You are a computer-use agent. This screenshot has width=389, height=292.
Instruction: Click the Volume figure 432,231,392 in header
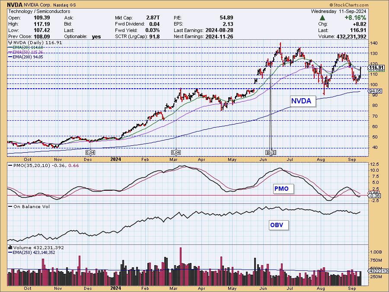point(351,36)
